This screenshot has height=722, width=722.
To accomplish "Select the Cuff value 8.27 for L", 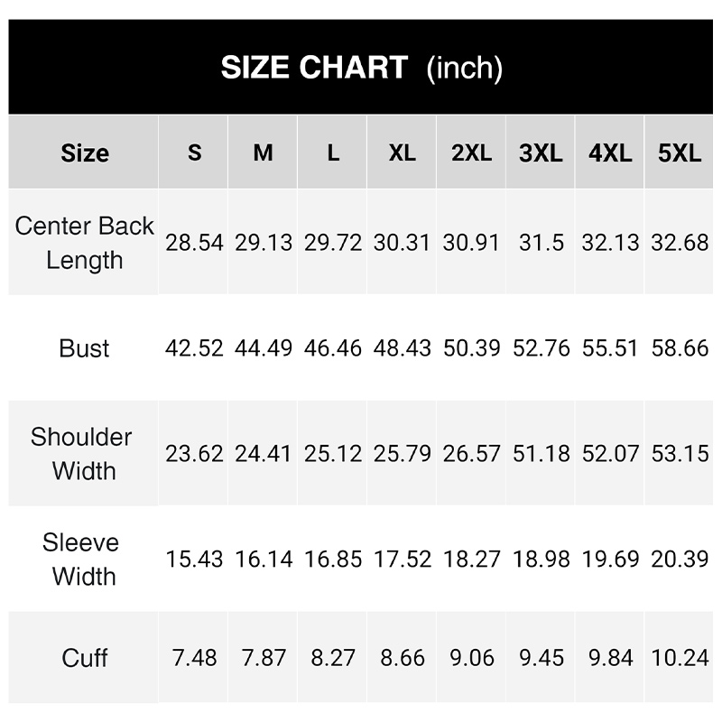I will click(333, 658).
